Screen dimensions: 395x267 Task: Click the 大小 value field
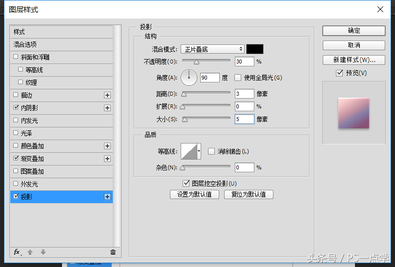click(244, 119)
